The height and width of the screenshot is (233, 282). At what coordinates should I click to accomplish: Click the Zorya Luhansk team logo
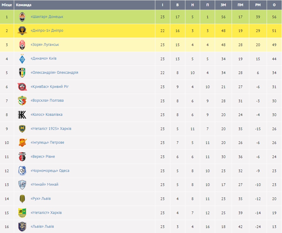(22, 45)
